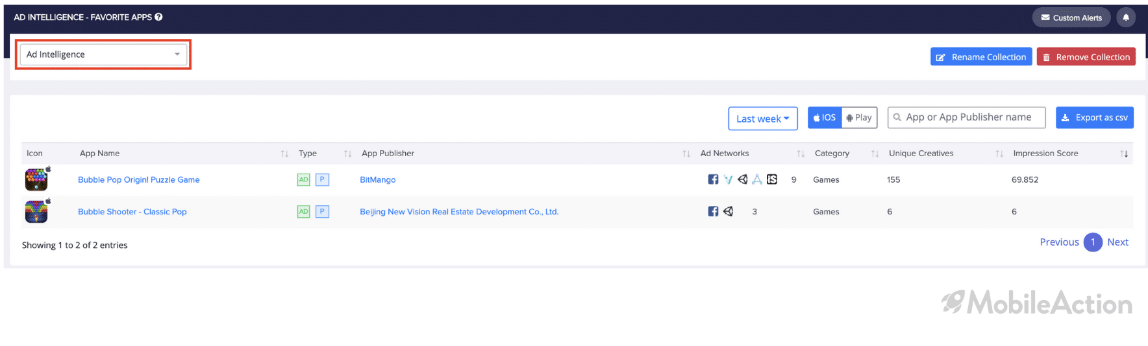Go to Previous page of results
The image size is (1148, 346).
point(1059,242)
